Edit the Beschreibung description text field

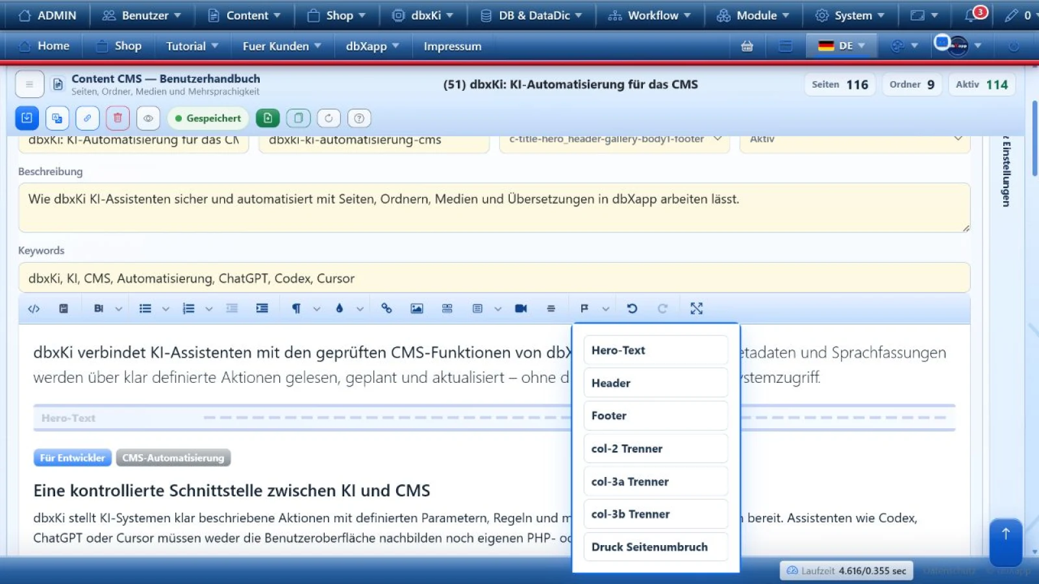click(x=494, y=208)
